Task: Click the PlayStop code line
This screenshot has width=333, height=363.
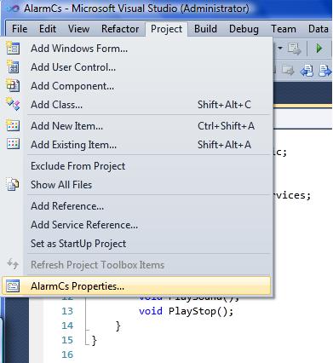Action: pos(186,311)
